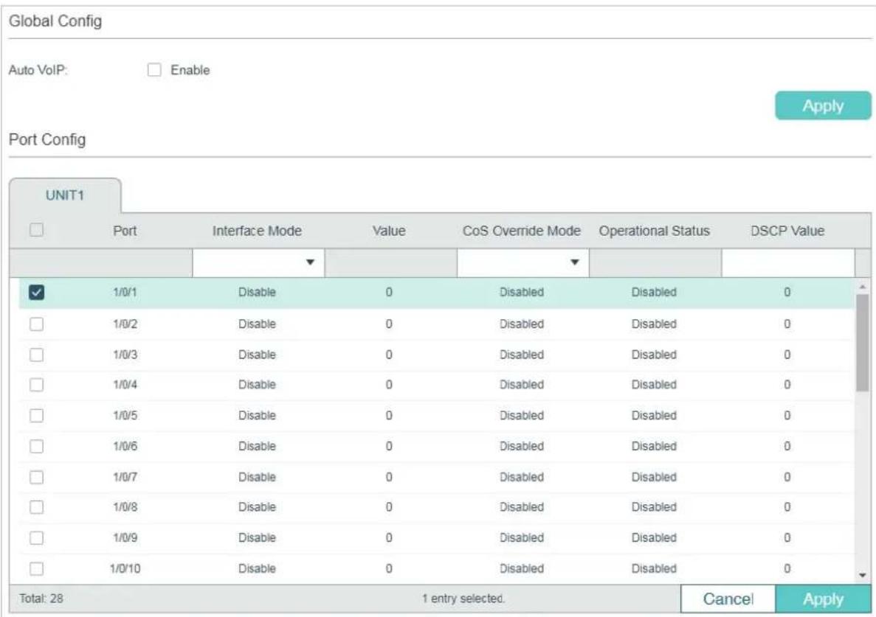Click the Value column header
Viewport: 876px width, 617px height.
coord(389,231)
